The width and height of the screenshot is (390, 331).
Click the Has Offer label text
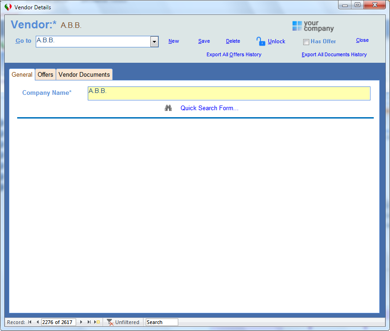323,41
